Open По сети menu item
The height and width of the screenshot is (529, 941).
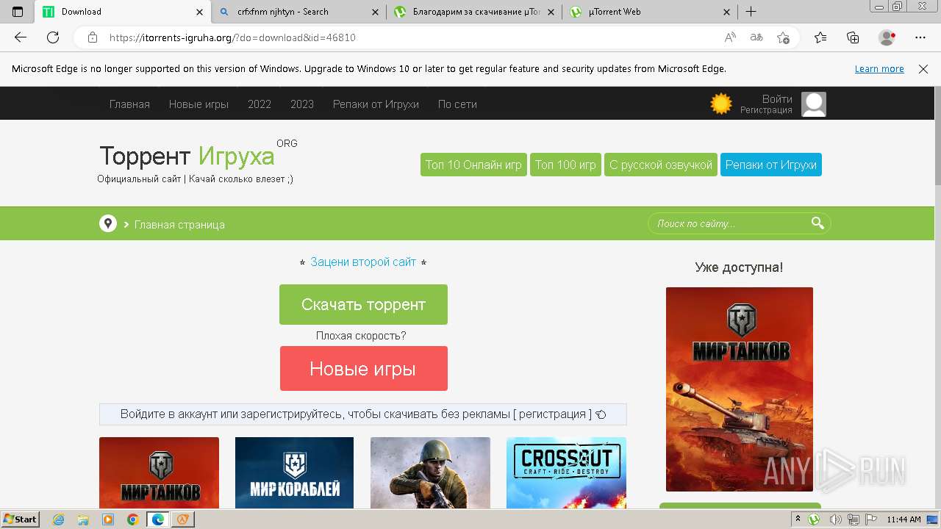[x=457, y=104]
